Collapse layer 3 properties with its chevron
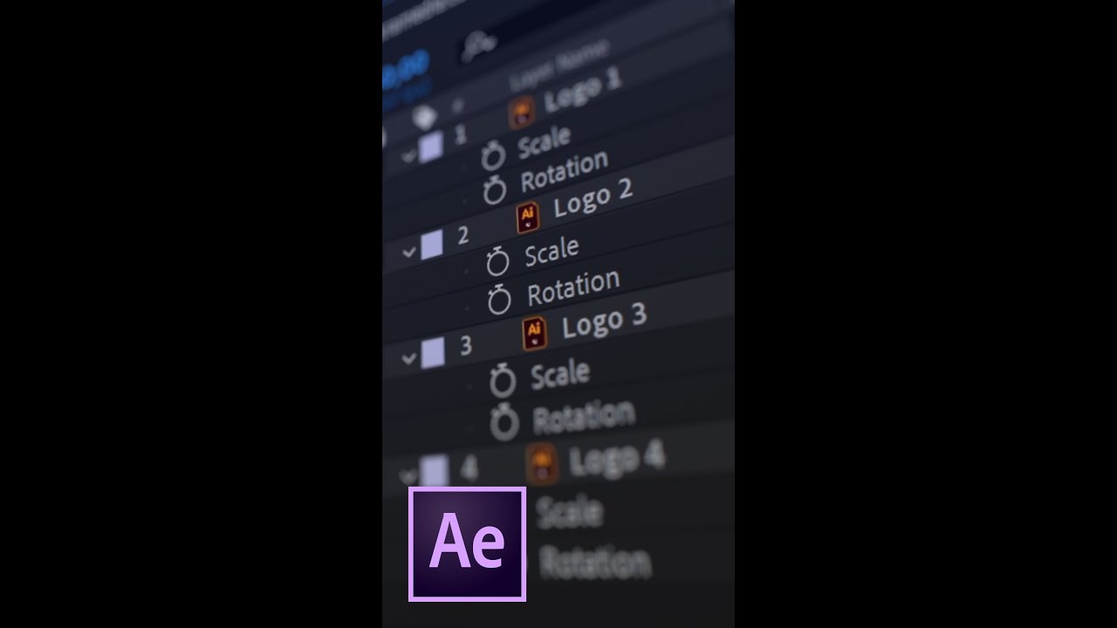 [x=408, y=358]
